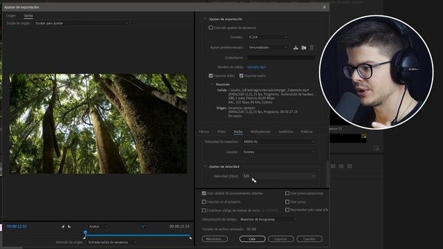This screenshot has width=443, height=249.
Task: Enable Establecer código de tiempo de inicio
Action: 204,210
